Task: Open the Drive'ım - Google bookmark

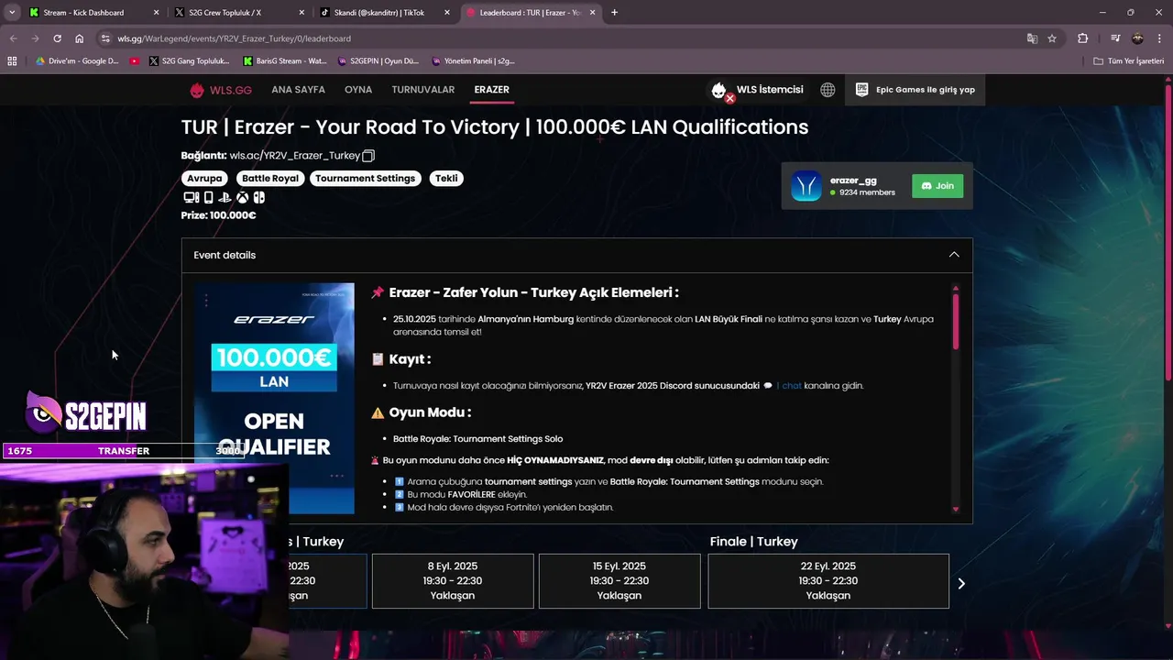Action: (x=77, y=61)
